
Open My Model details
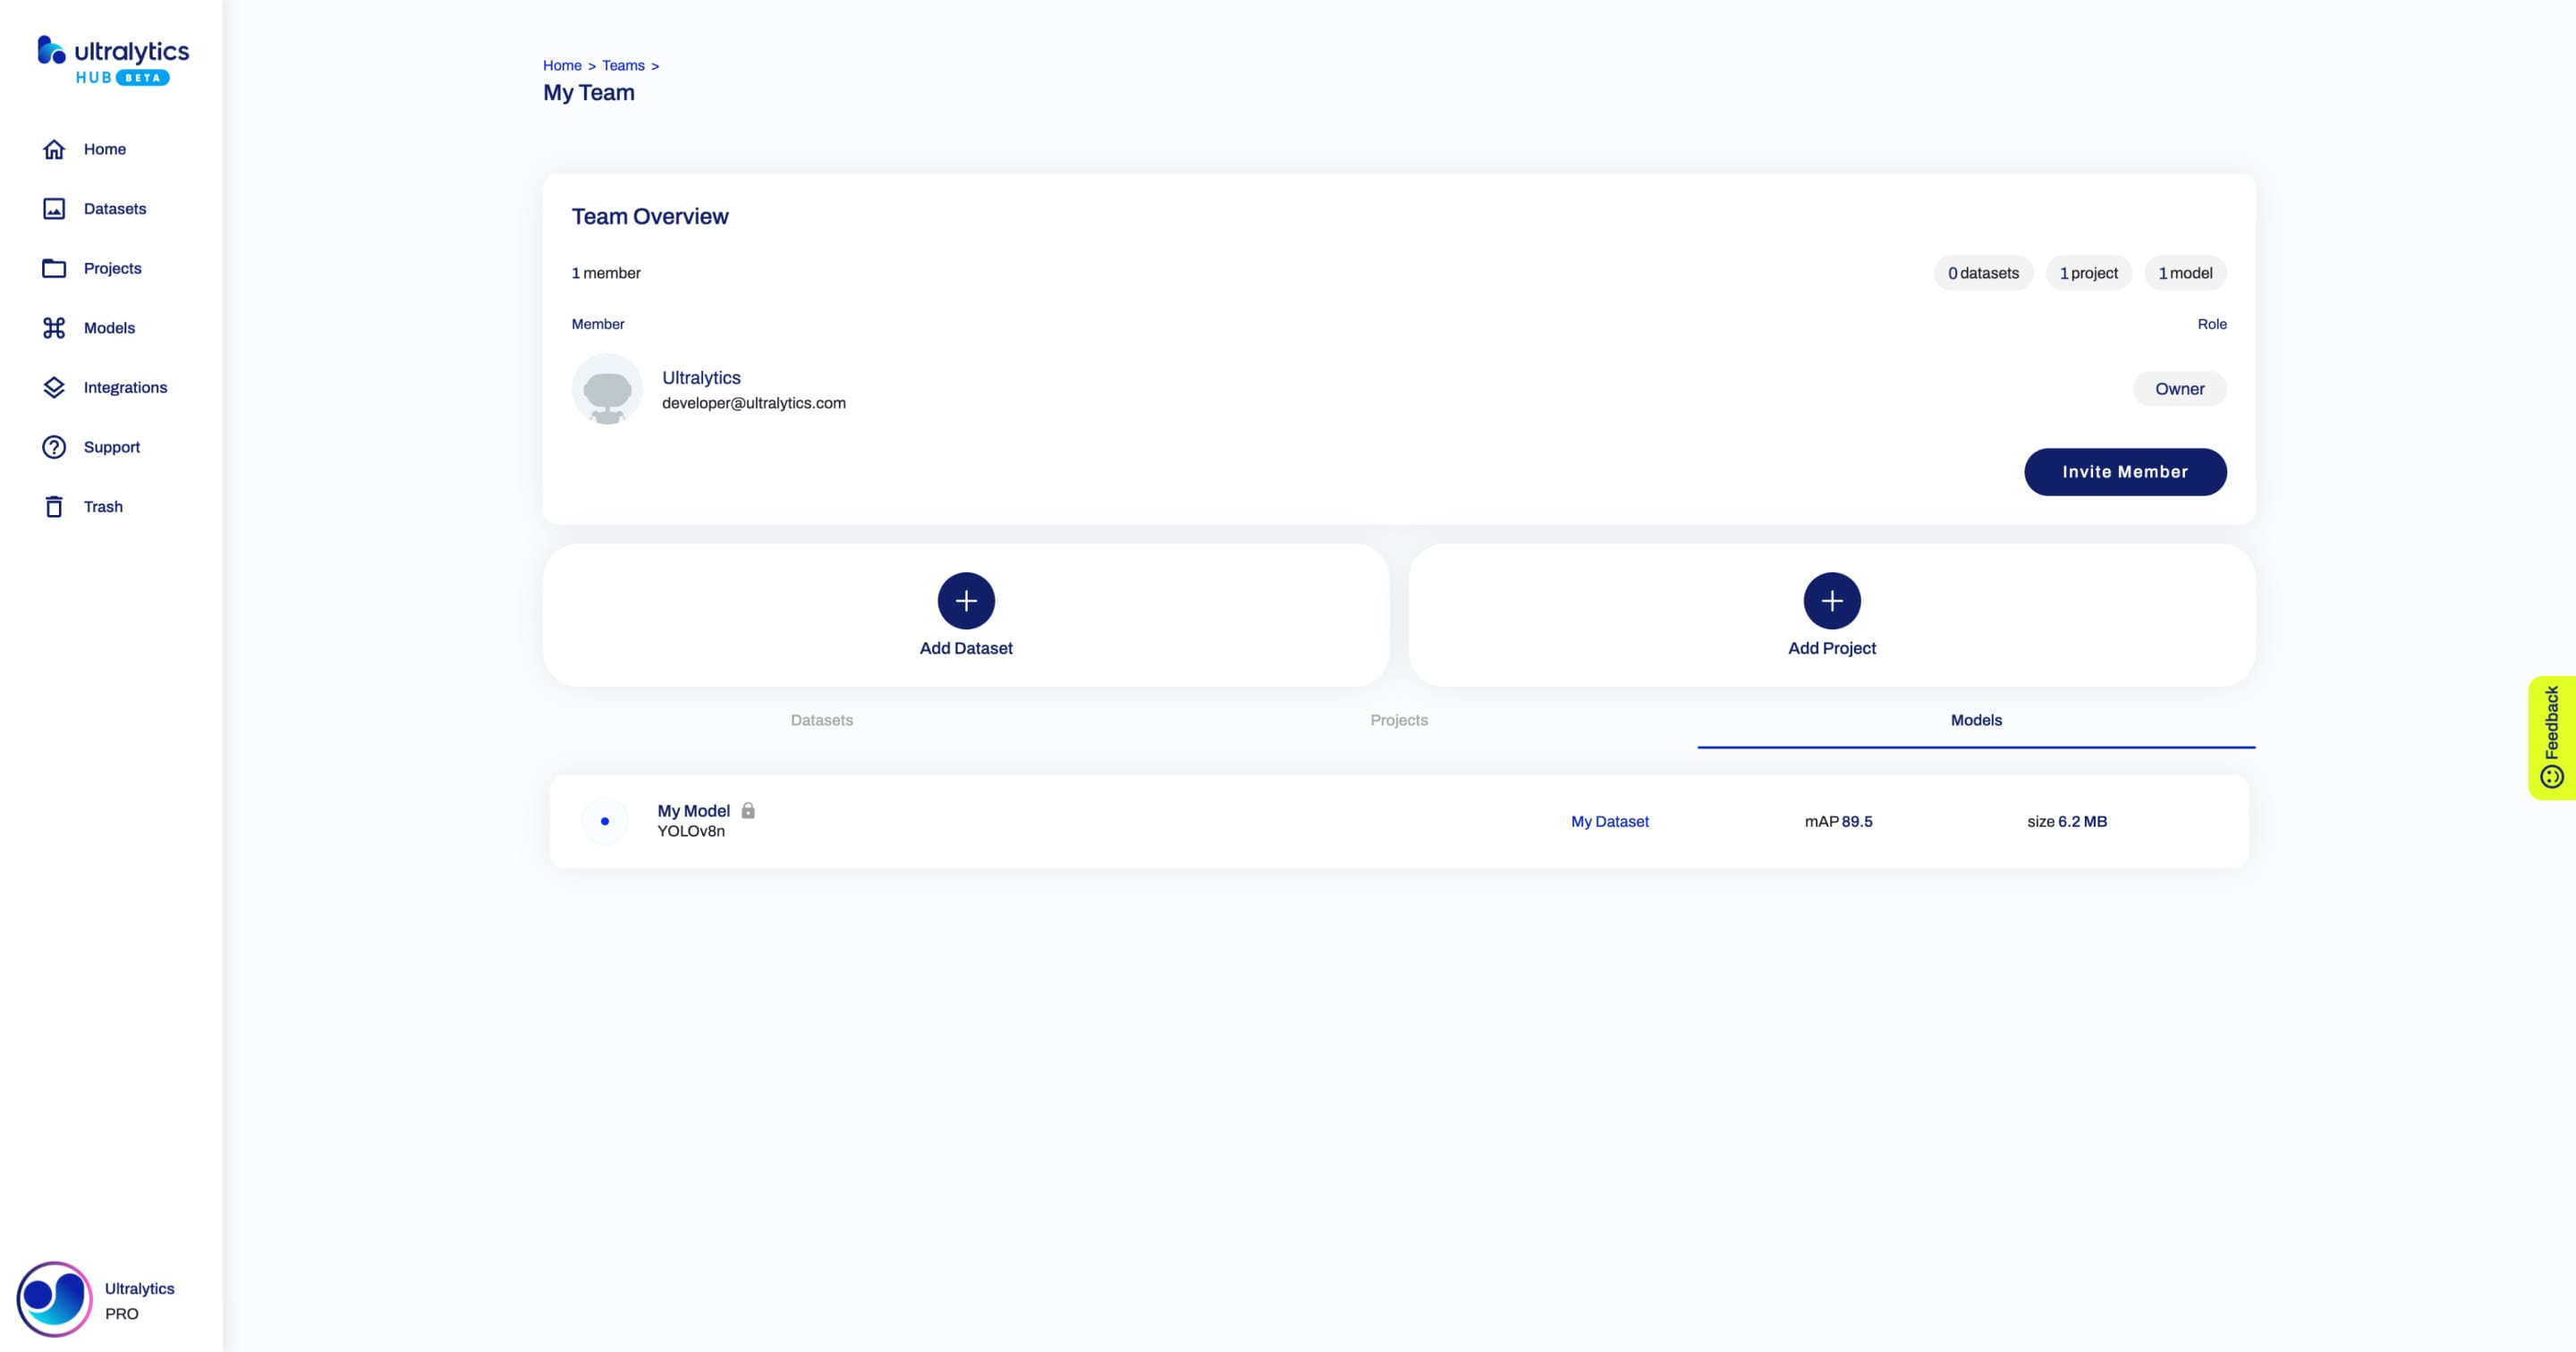click(x=693, y=810)
